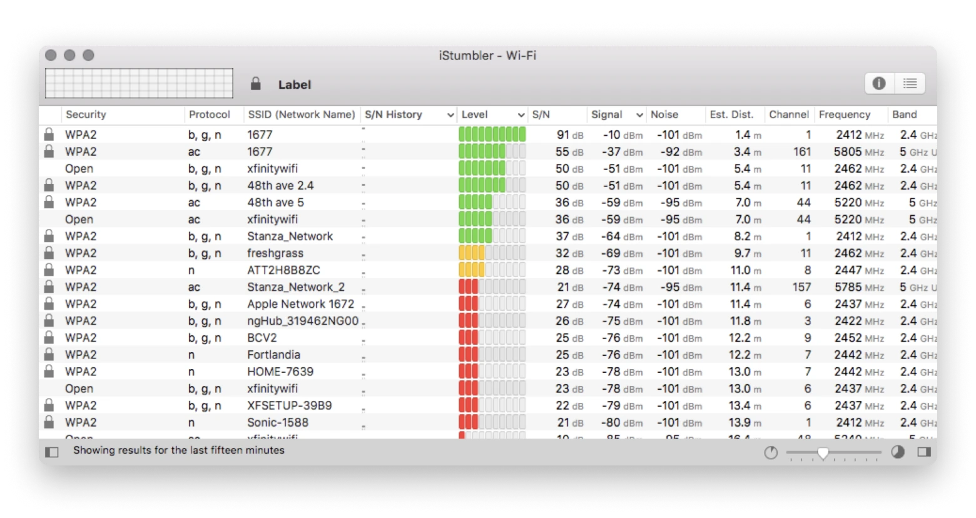Click lock icon for Apple Network 1672
The width and height of the screenshot is (976, 518).
click(49, 303)
